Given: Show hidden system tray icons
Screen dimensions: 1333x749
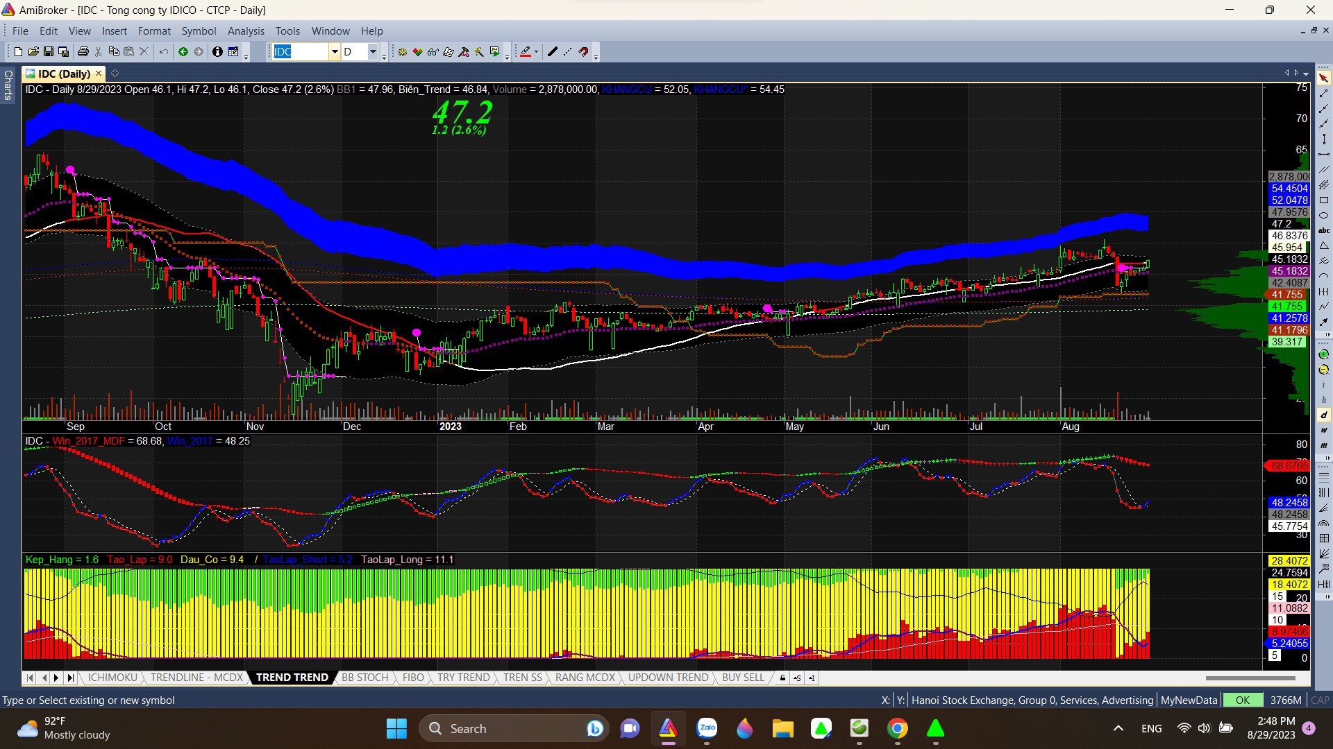Looking at the screenshot, I should 1118,728.
